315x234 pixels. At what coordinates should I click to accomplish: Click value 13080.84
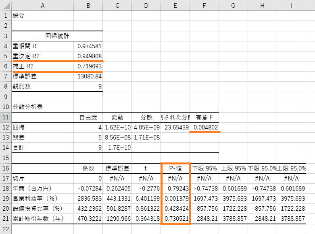90,76
